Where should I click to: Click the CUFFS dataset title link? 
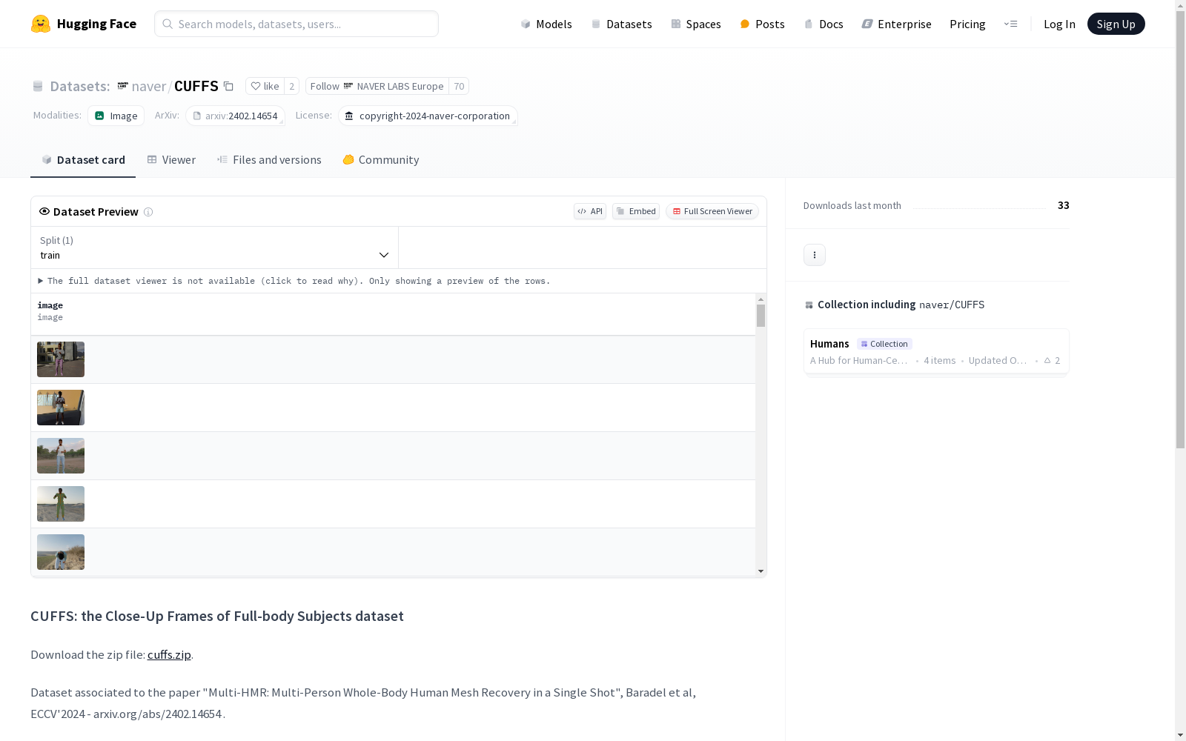[196, 86]
